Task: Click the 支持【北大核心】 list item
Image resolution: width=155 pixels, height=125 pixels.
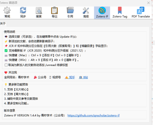Action: coord(16,89)
